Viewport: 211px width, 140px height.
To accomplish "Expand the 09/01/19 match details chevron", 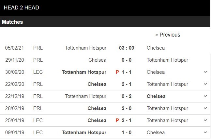I will 205,132.
